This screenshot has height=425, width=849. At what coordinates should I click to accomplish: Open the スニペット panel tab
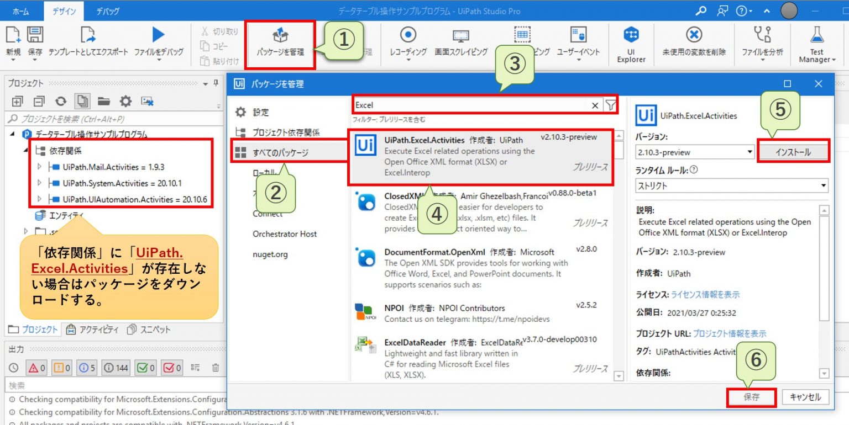[149, 330]
